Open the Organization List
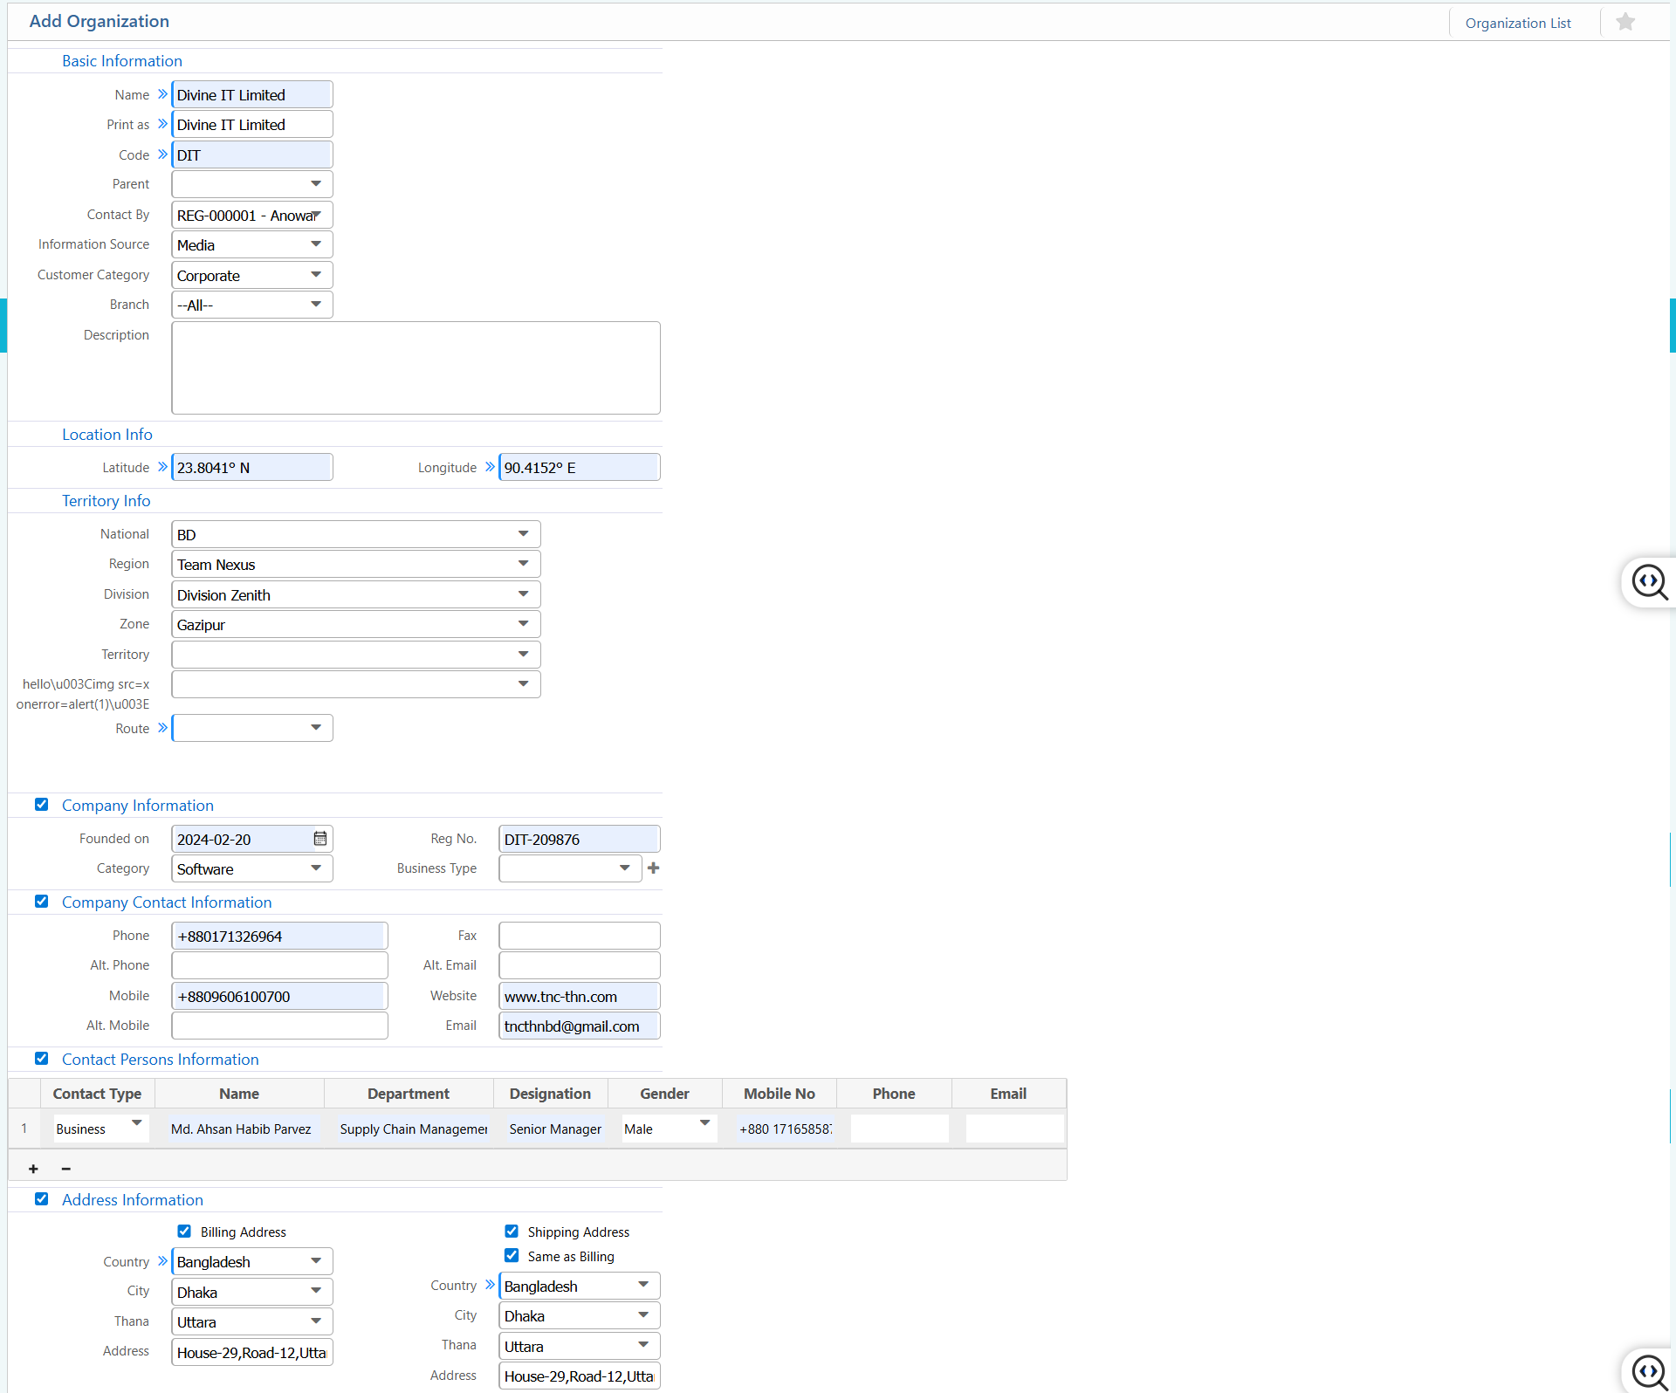The width and height of the screenshot is (1676, 1393). pyautogui.click(x=1518, y=22)
